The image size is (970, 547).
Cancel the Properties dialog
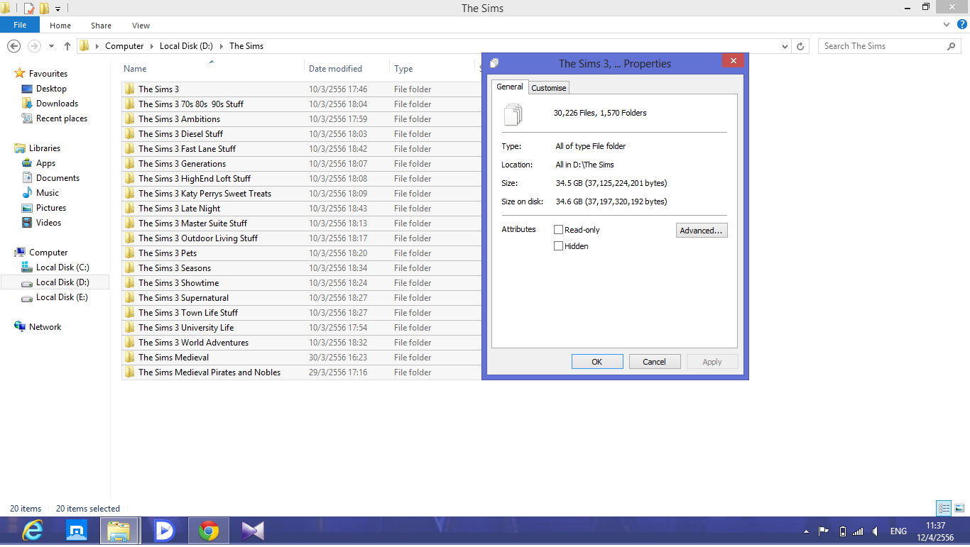point(655,362)
